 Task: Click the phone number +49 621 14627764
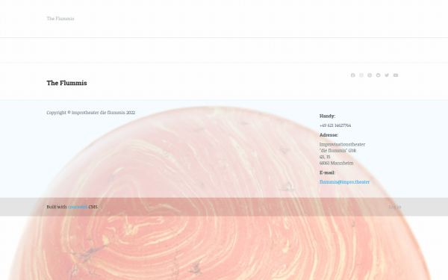pyautogui.click(x=335, y=125)
